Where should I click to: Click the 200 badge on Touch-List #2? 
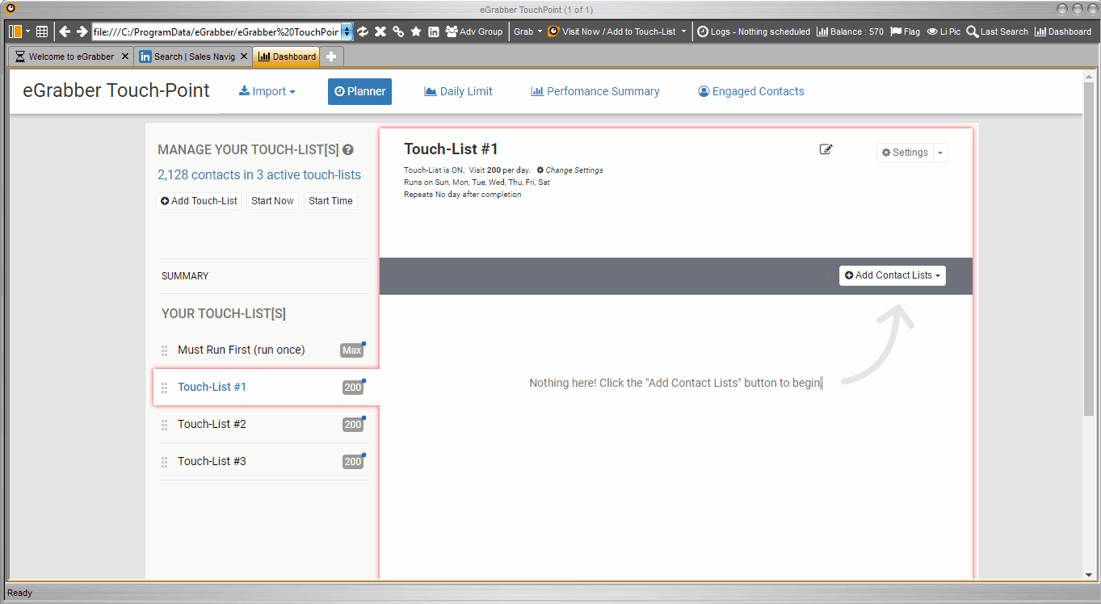(x=352, y=425)
